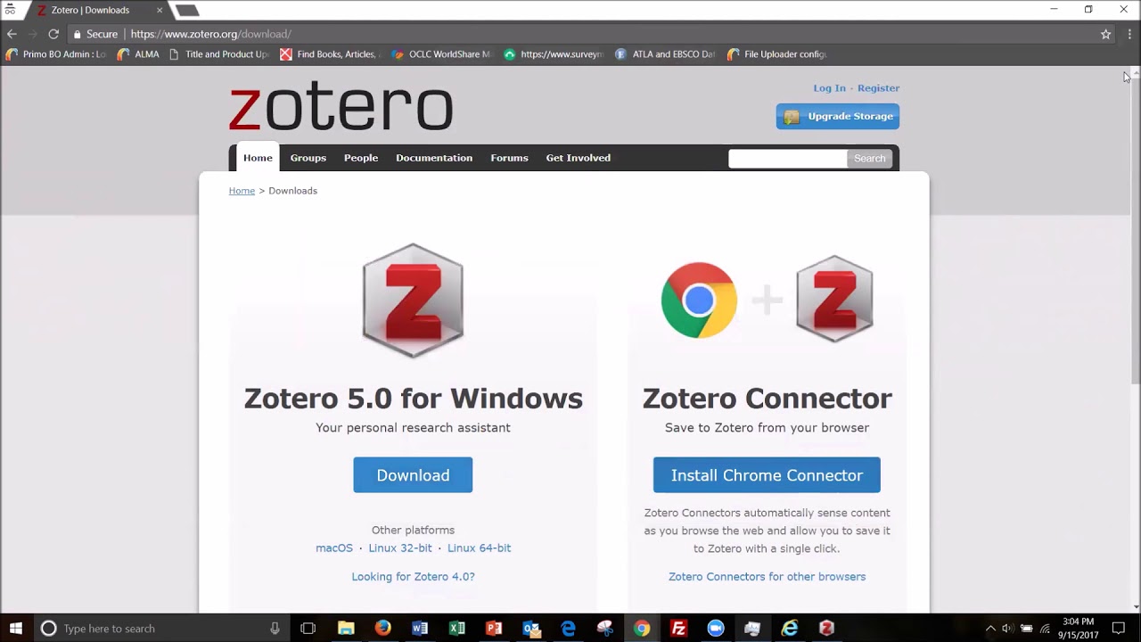Image resolution: width=1141 pixels, height=642 pixels.
Task: Open the Get Involved navigation tab
Action: pyautogui.click(x=579, y=158)
